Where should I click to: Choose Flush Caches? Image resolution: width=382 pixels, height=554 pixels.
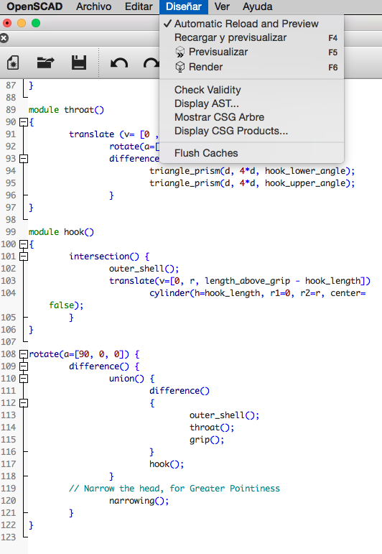click(x=251, y=153)
